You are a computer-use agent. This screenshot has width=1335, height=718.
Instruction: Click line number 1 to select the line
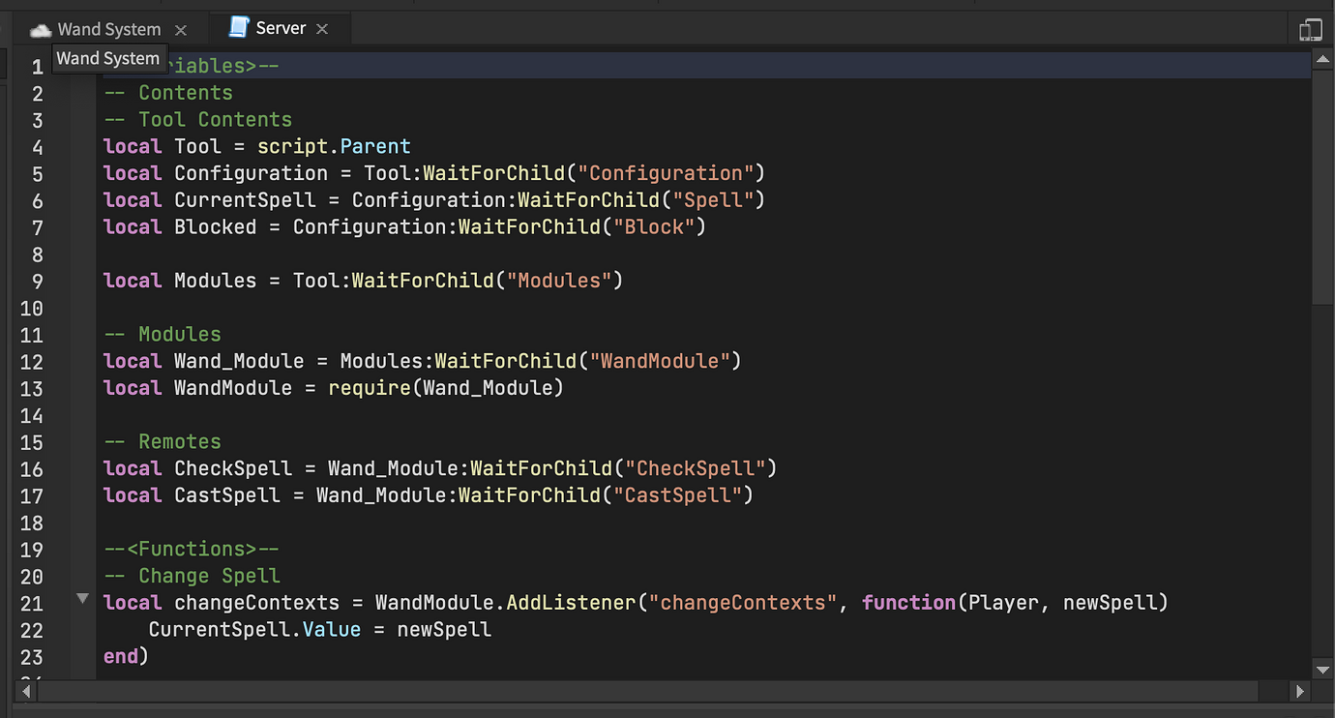(37, 66)
